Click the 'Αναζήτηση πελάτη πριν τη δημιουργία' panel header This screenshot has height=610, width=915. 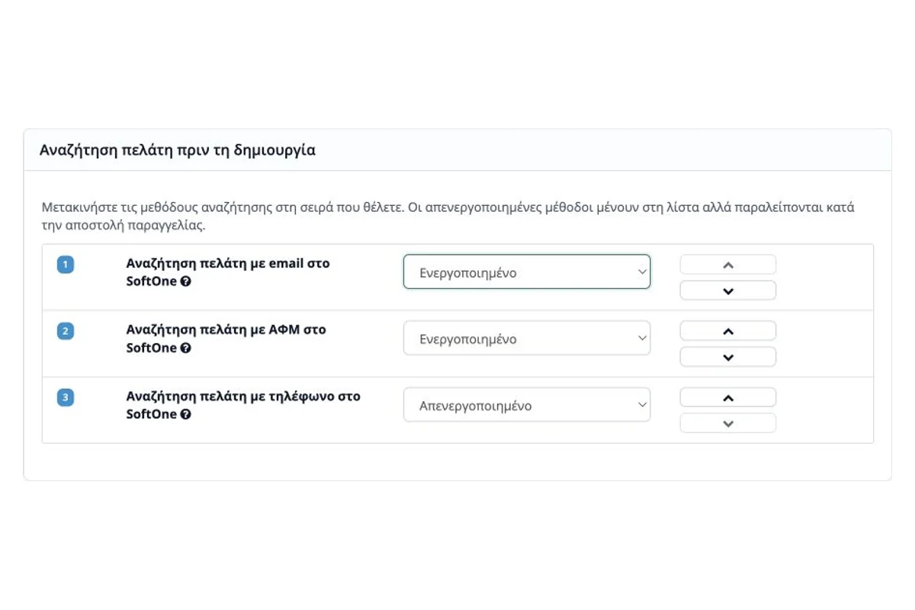(x=457, y=150)
